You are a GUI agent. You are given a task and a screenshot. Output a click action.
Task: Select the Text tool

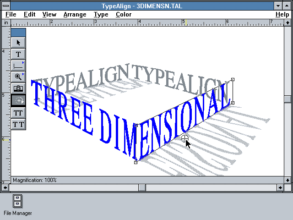pos(18,54)
